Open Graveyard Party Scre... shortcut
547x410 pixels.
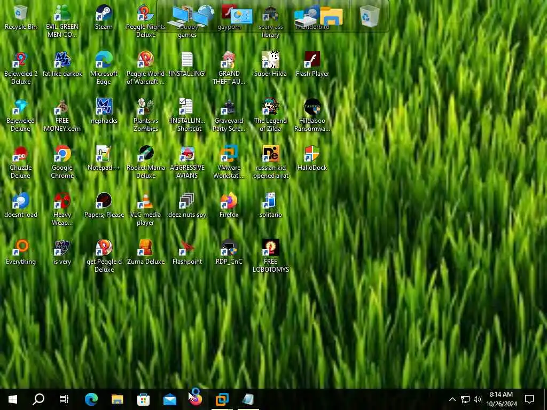pos(229,115)
